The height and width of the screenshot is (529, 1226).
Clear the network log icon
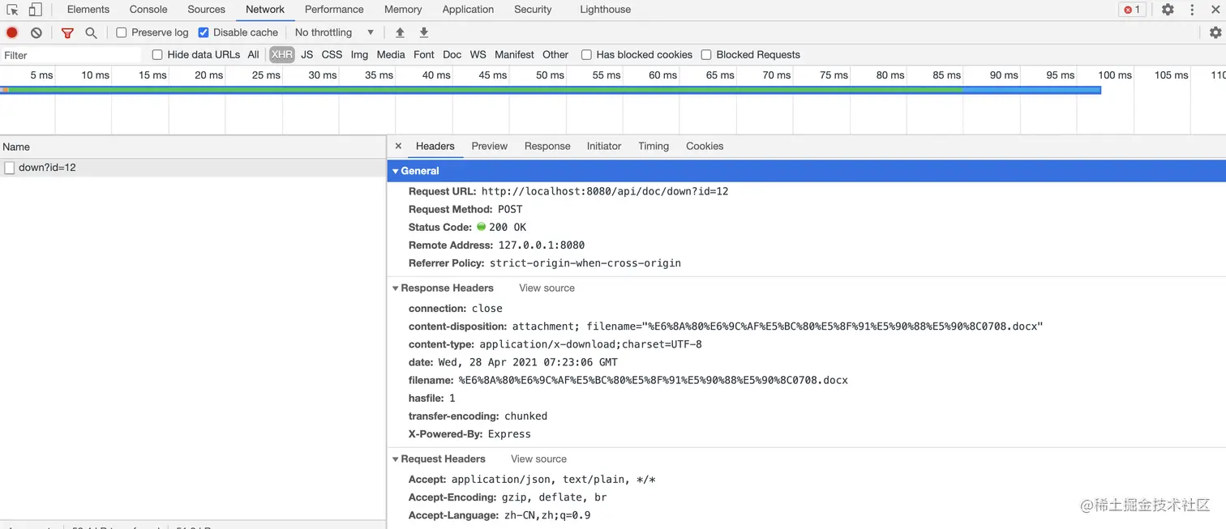tap(36, 32)
